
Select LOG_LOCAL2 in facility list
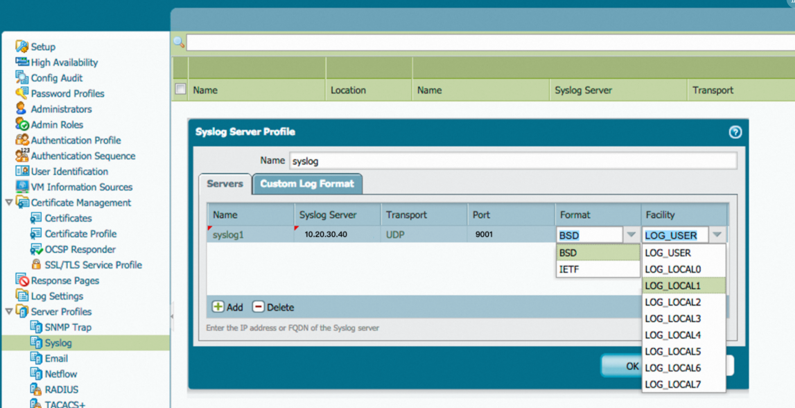tap(683, 302)
